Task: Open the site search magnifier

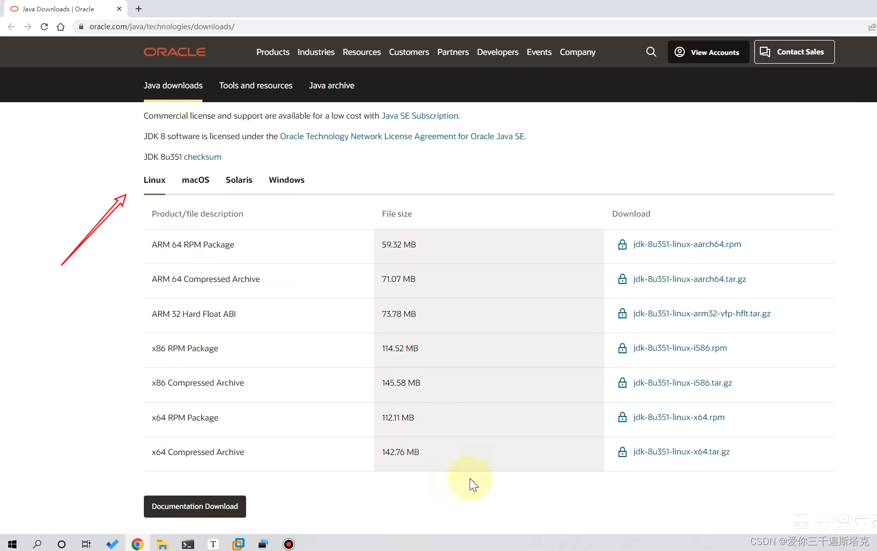Action: pyautogui.click(x=651, y=52)
